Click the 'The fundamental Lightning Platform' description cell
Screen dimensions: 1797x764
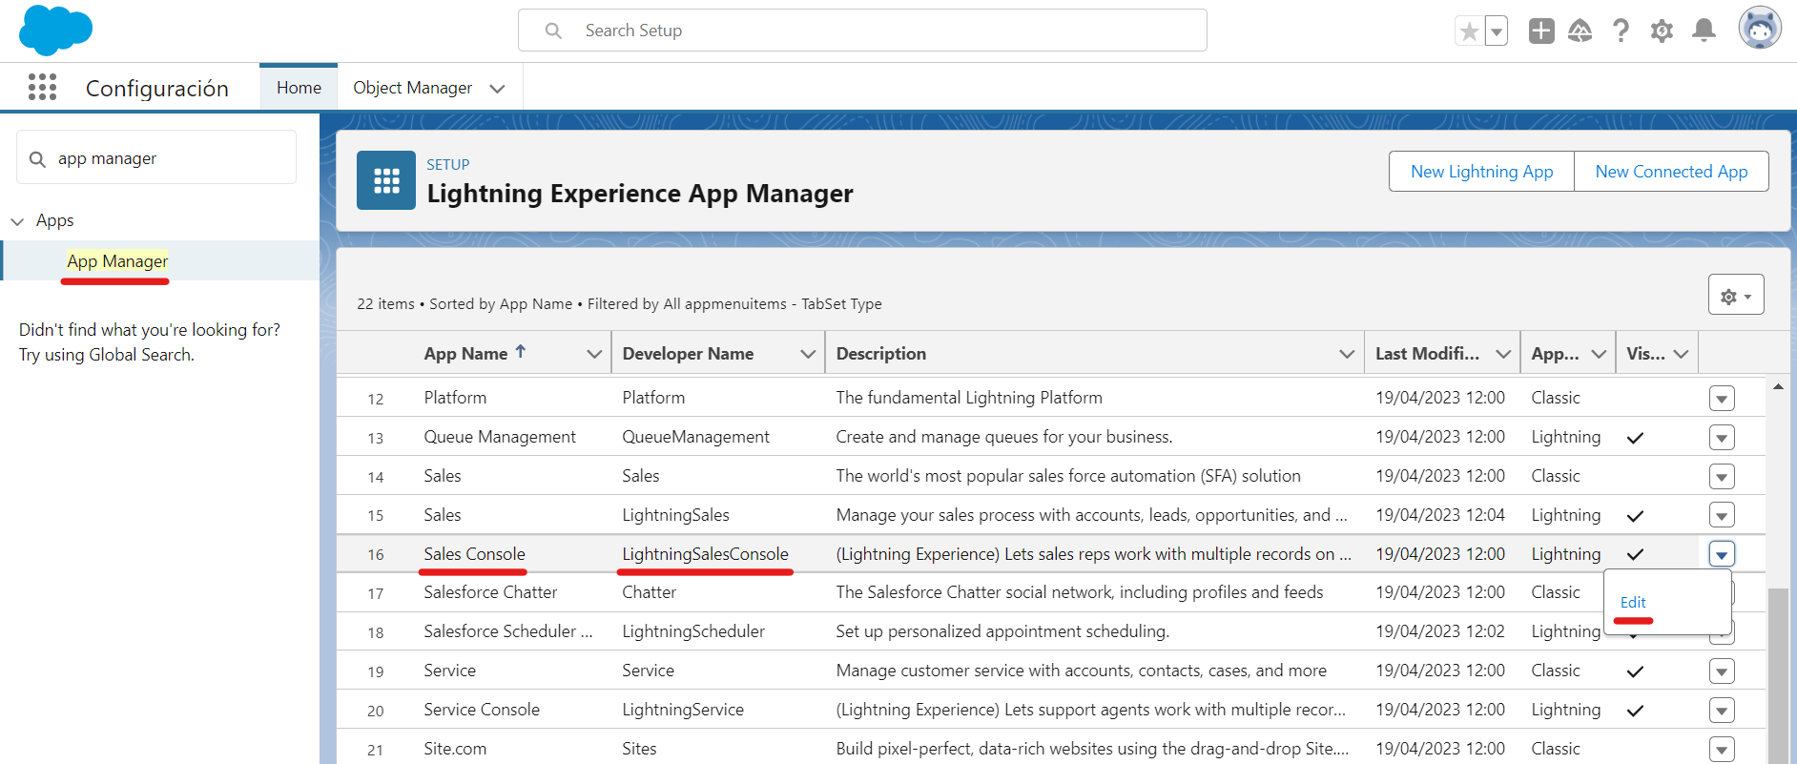point(969,398)
